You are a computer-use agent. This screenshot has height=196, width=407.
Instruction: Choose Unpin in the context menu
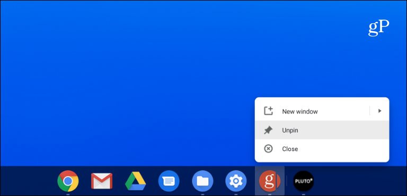point(322,130)
